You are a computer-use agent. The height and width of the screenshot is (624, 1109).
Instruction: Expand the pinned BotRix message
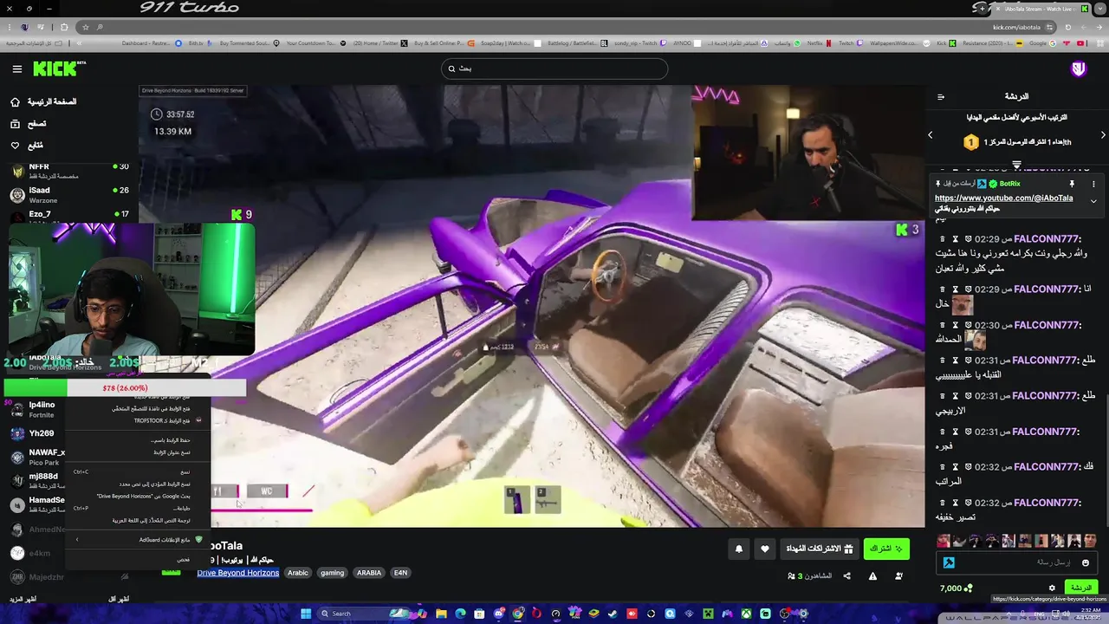click(x=1093, y=202)
